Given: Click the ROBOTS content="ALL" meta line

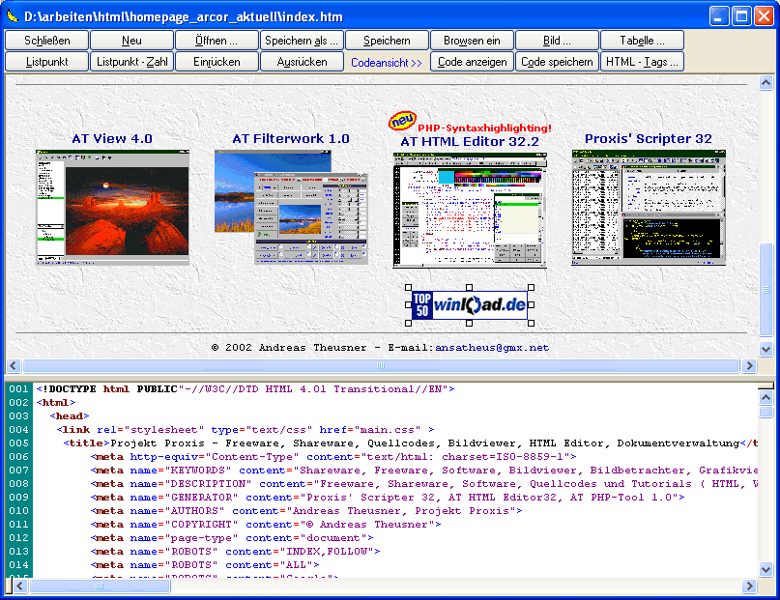Looking at the screenshot, I should (205, 564).
